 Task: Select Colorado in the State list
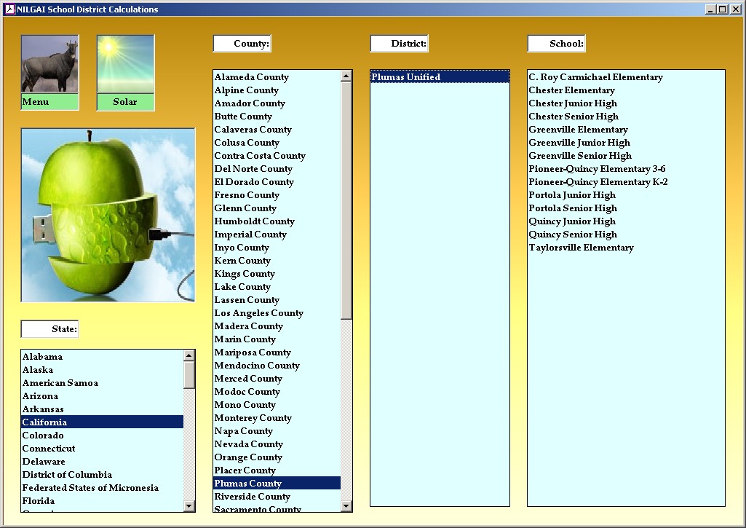pos(43,436)
